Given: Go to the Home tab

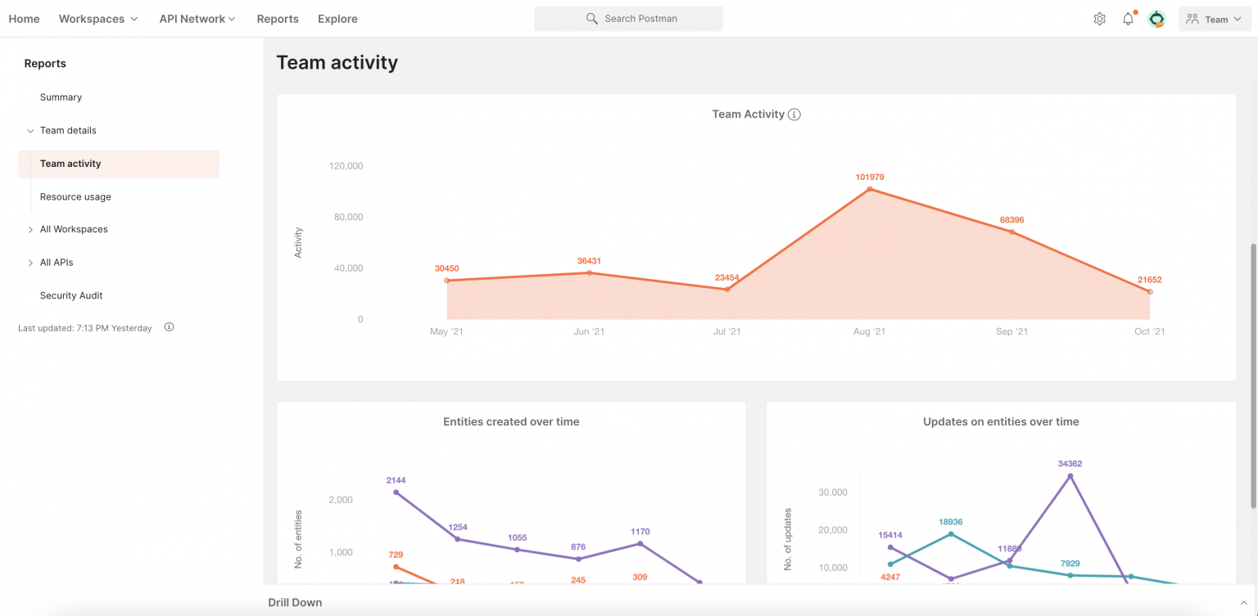Looking at the screenshot, I should click(24, 19).
